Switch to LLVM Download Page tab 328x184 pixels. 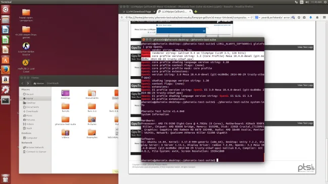[x=139, y=12]
